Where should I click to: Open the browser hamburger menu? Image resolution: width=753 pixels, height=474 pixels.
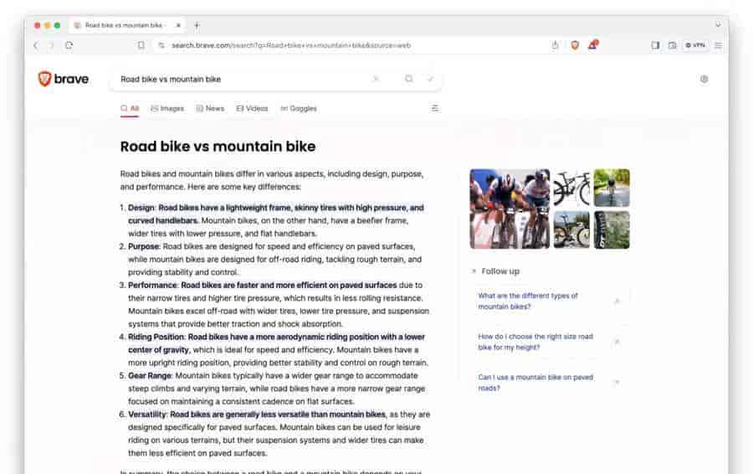pyautogui.click(x=719, y=45)
